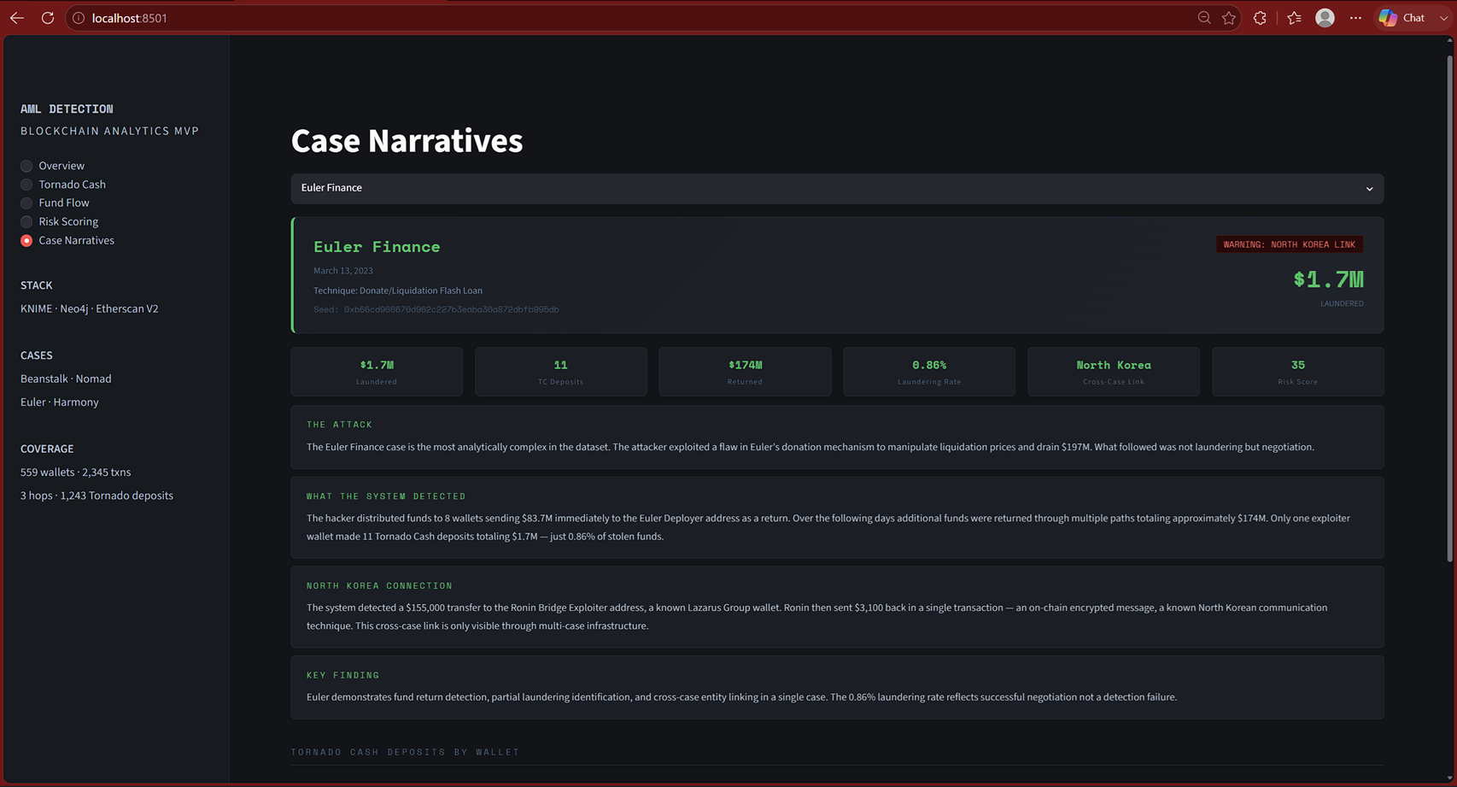This screenshot has width=1457, height=787.
Task: Click the Case Narratives page title
Action: click(407, 141)
